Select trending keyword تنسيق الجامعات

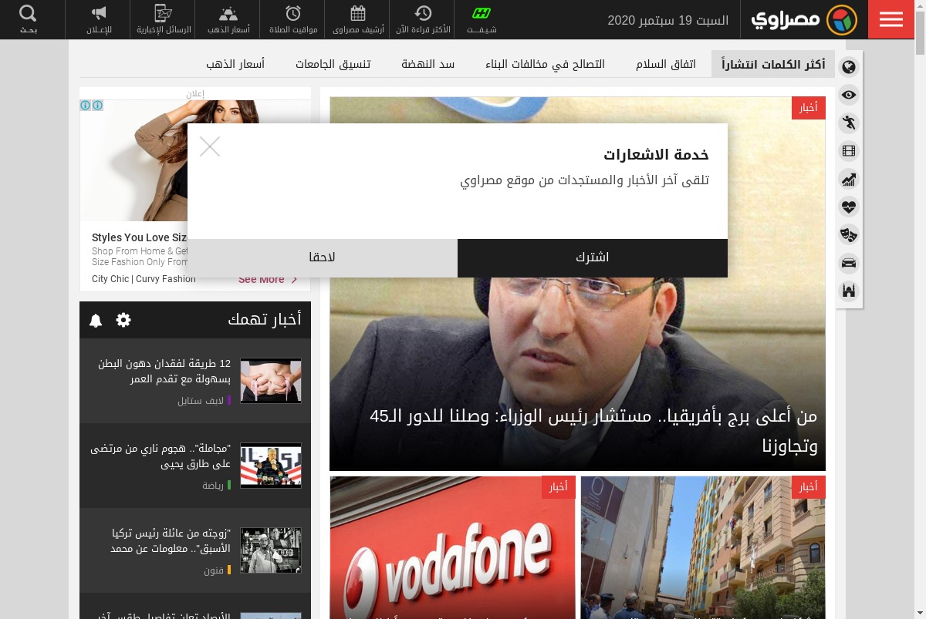pos(333,64)
